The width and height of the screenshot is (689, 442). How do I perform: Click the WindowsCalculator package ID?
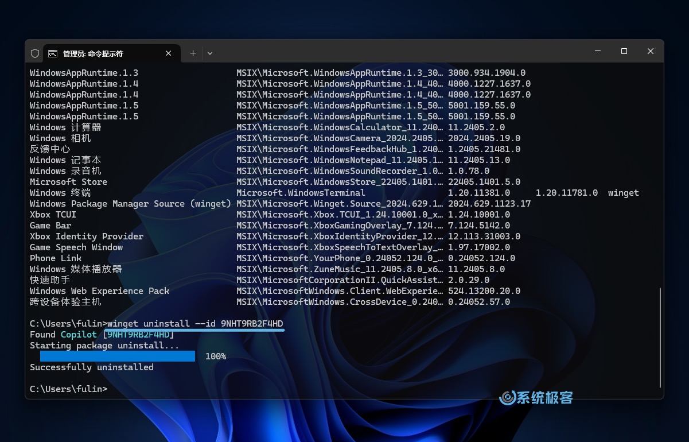tap(340, 127)
